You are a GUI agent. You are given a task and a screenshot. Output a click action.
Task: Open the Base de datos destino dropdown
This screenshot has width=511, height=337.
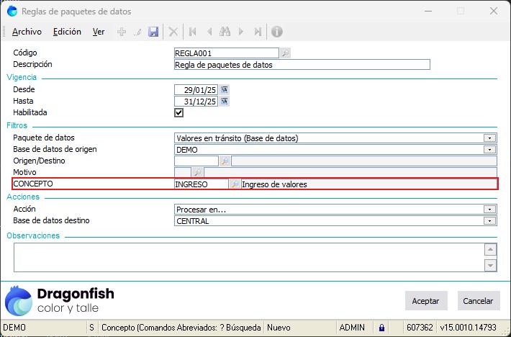pos(489,221)
